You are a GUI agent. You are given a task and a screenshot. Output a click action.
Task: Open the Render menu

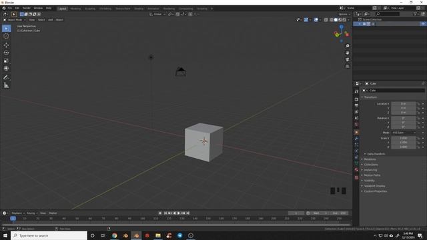pyautogui.click(x=27, y=8)
